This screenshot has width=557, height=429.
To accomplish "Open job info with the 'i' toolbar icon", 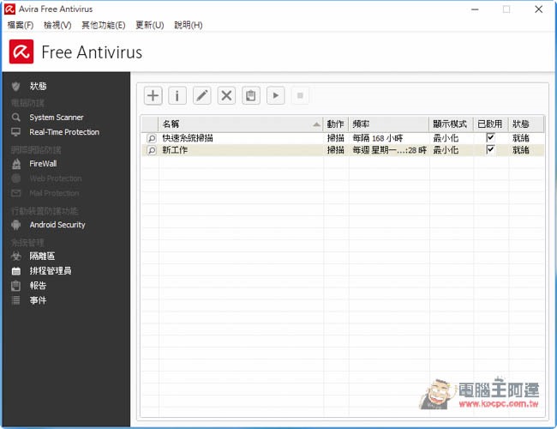I will 177,95.
